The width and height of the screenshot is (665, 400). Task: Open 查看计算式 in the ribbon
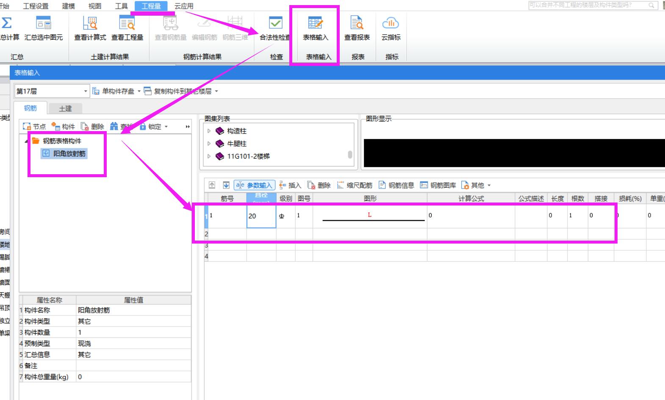(90, 28)
